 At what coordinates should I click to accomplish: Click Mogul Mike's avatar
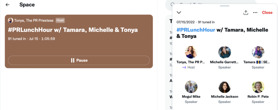click(x=191, y=87)
